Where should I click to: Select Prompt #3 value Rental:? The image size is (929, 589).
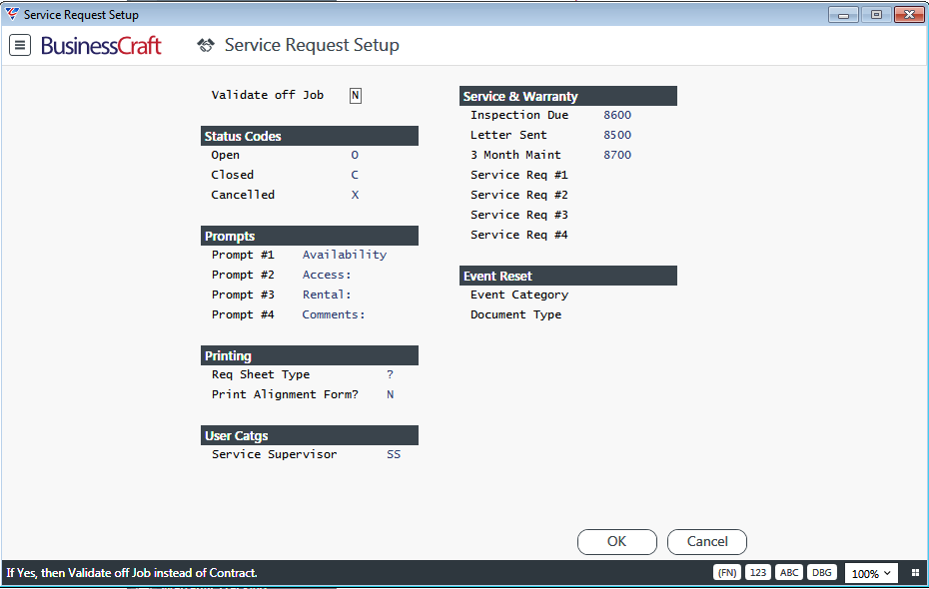coord(327,294)
